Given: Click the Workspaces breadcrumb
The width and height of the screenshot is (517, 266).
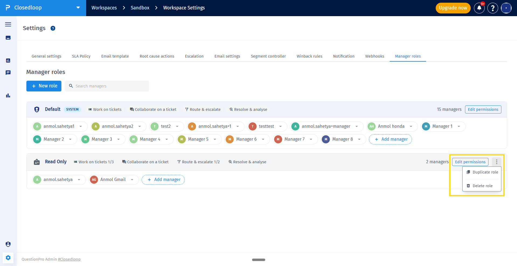Looking at the screenshot, I should click(104, 8).
